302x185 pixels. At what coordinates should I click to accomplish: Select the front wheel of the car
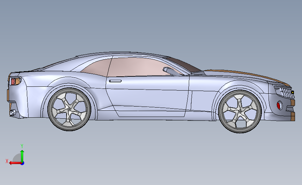click(x=240, y=111)
